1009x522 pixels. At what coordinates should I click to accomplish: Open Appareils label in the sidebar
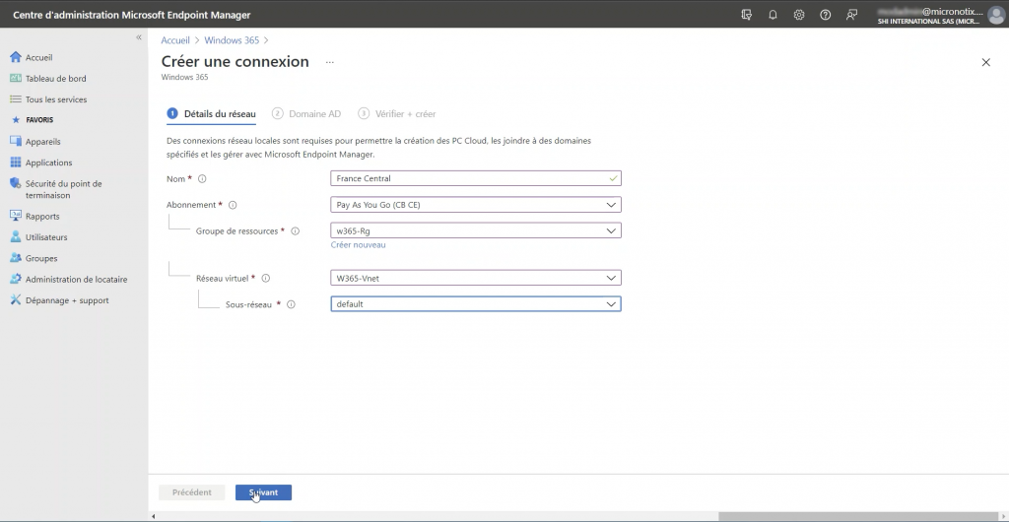[x=42, y=142]
